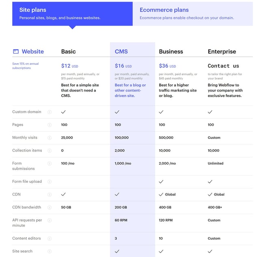Screen dimensions: 264x257
Task: Click the API requests per minute info icon
Action: coord(50,220)
